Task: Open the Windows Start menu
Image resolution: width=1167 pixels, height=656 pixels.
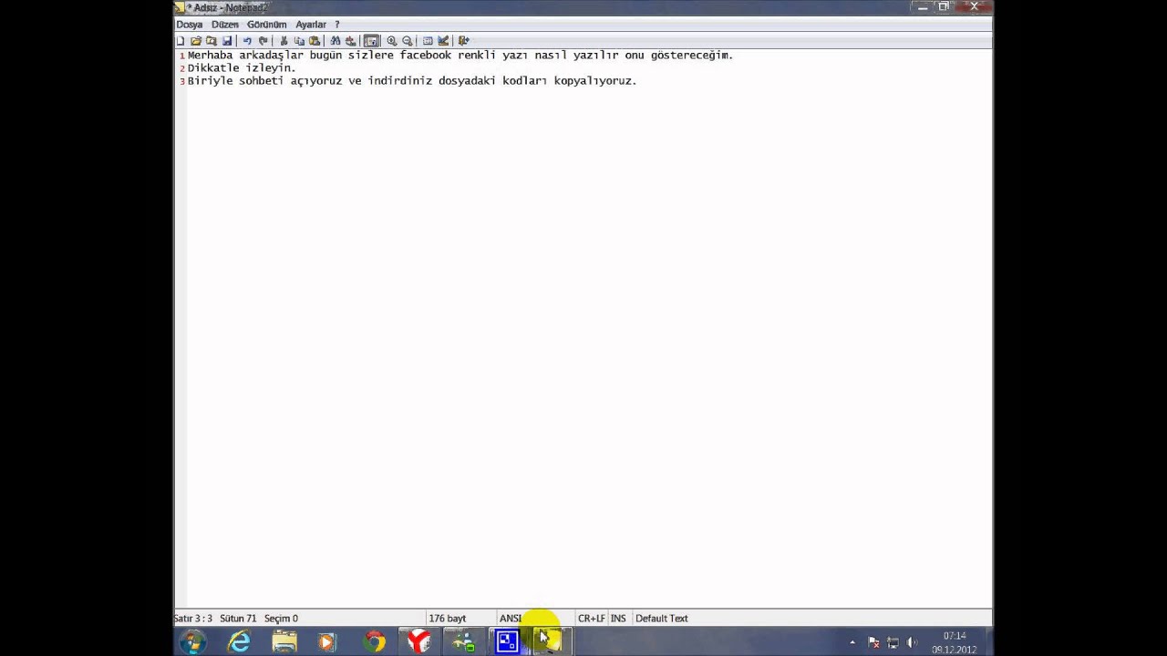Action: (192, 641)
